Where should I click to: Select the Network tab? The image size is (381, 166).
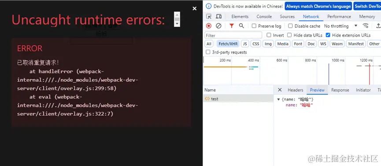pyautogui.click(x=311, y=17)
